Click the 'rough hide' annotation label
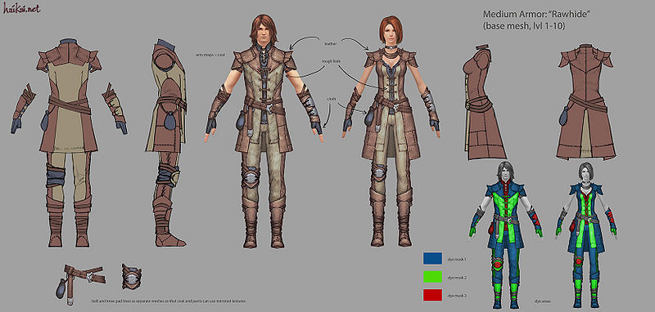 point(331,61)
